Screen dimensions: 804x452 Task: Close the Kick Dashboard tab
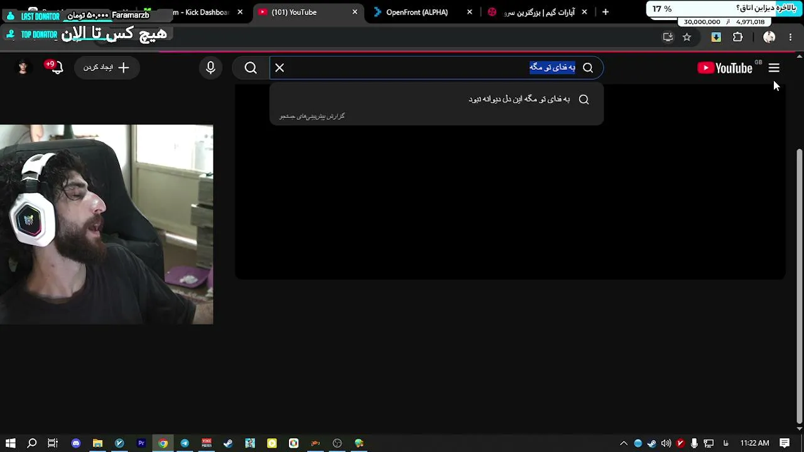pyautogui.click(x=240, y=12)
